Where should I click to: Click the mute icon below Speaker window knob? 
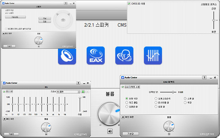click(39, 46)
